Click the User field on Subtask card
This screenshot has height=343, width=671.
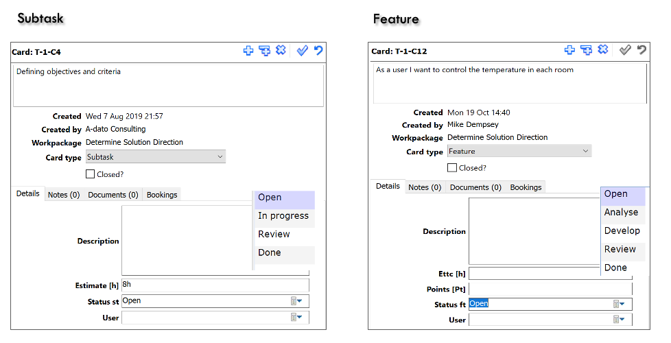[x=215, y=318]
